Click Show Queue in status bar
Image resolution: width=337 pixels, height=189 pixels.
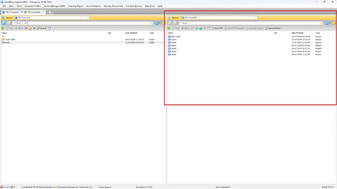point(105,187)
